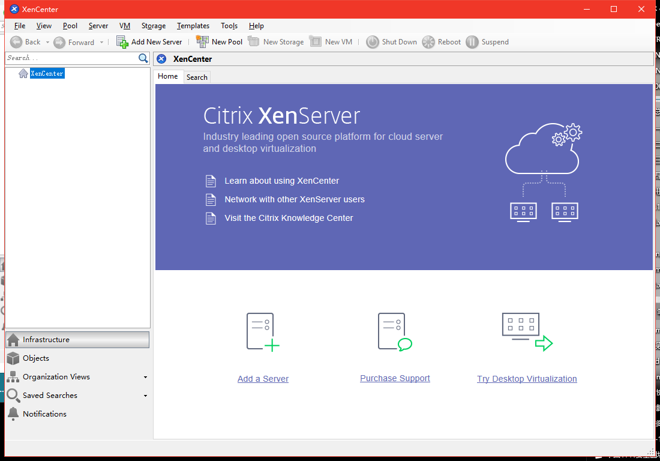
Task: Select Infrastructure navigation button
Action: point(77,340)
